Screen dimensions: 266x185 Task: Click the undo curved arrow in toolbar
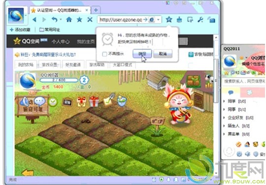coord(55,20)
